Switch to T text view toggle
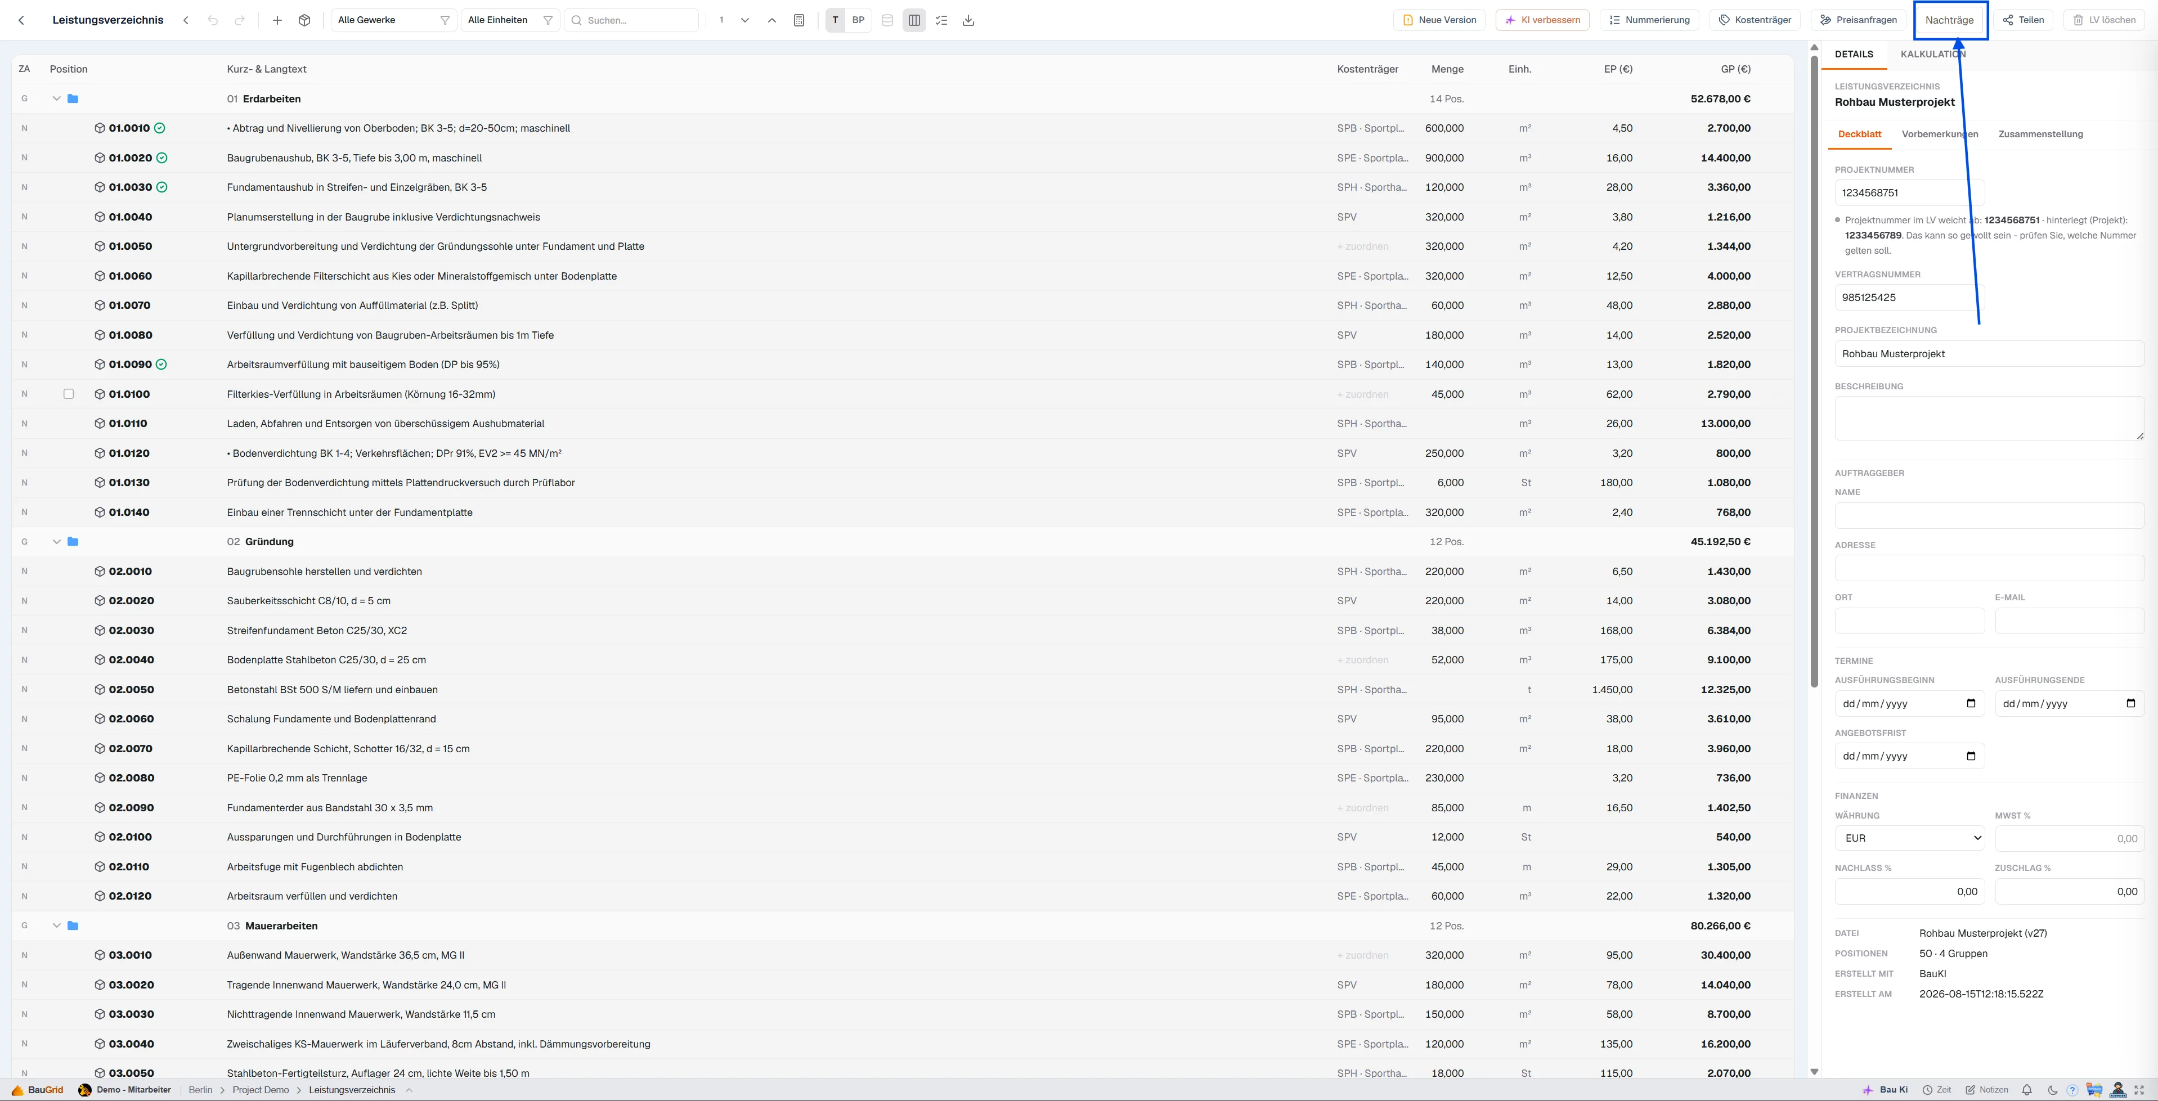The height and width of the screenshot is (1101, 2158). coord(835,20)
